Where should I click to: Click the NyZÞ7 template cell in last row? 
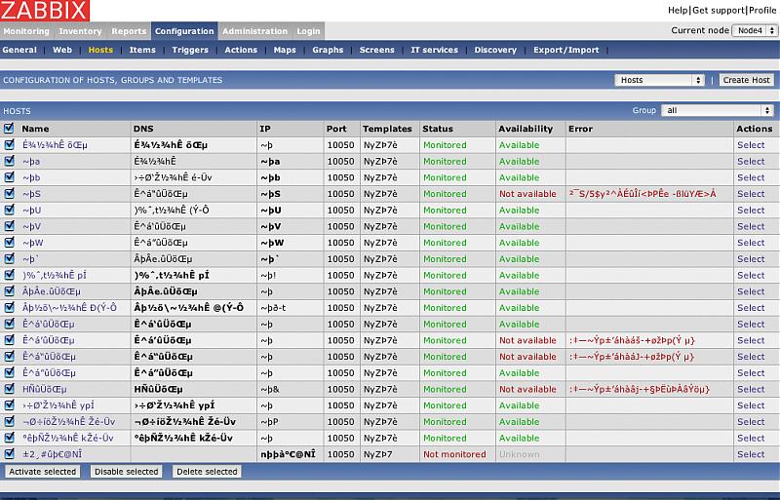[377, 454]
